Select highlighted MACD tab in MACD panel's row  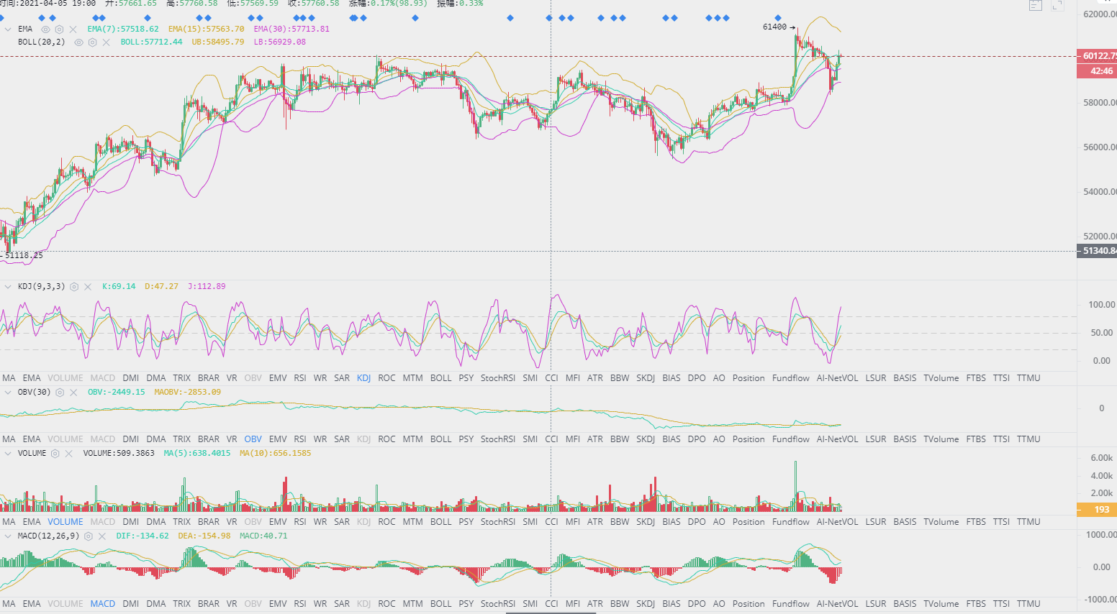pos(103,604)
